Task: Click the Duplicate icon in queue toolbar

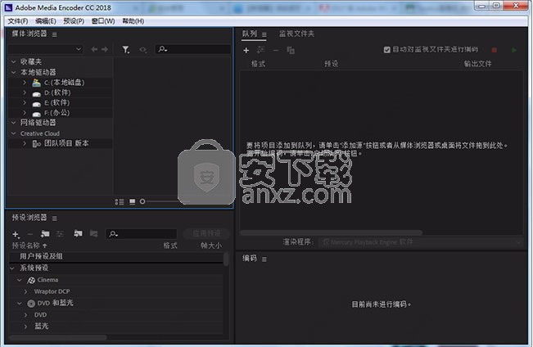Action: tap(291, 50)
